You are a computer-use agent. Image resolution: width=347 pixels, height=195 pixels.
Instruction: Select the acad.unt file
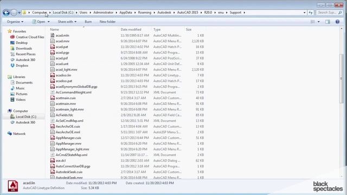coord(62,64)
